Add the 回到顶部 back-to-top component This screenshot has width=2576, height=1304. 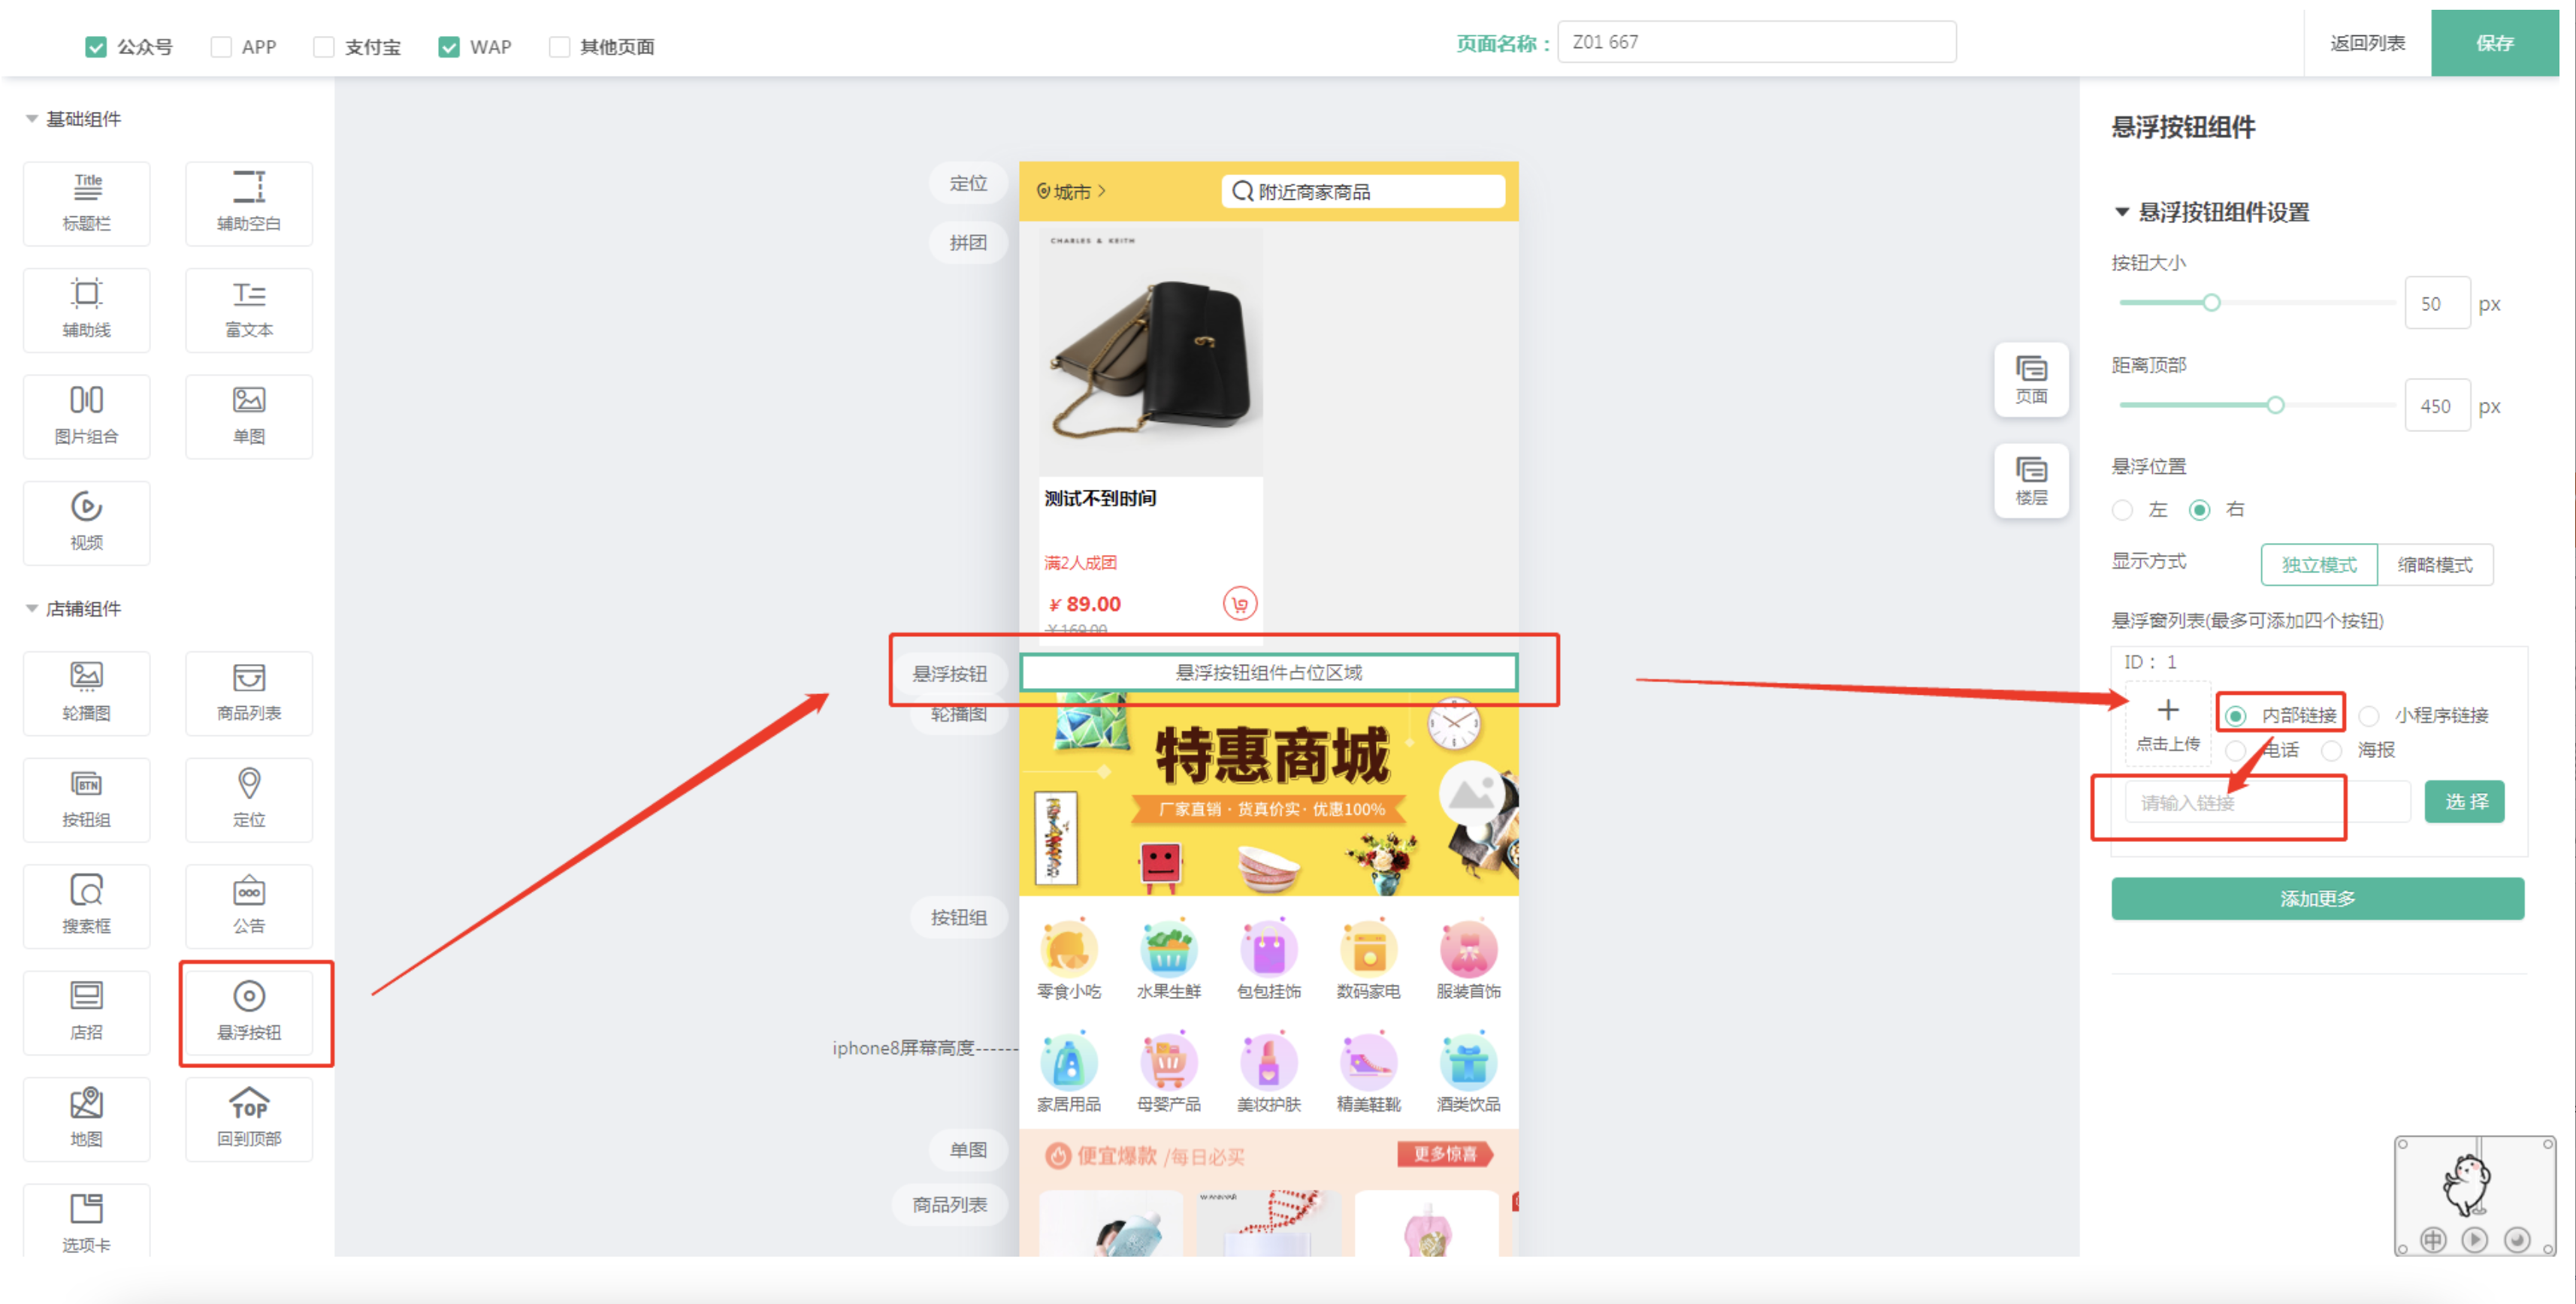(249, 1118)
